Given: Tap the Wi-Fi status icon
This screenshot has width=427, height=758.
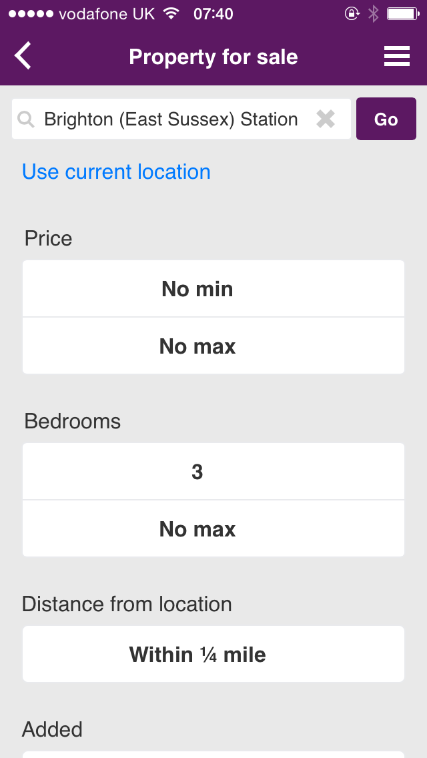Looking at the screenshot, I should tap(171, 13).
